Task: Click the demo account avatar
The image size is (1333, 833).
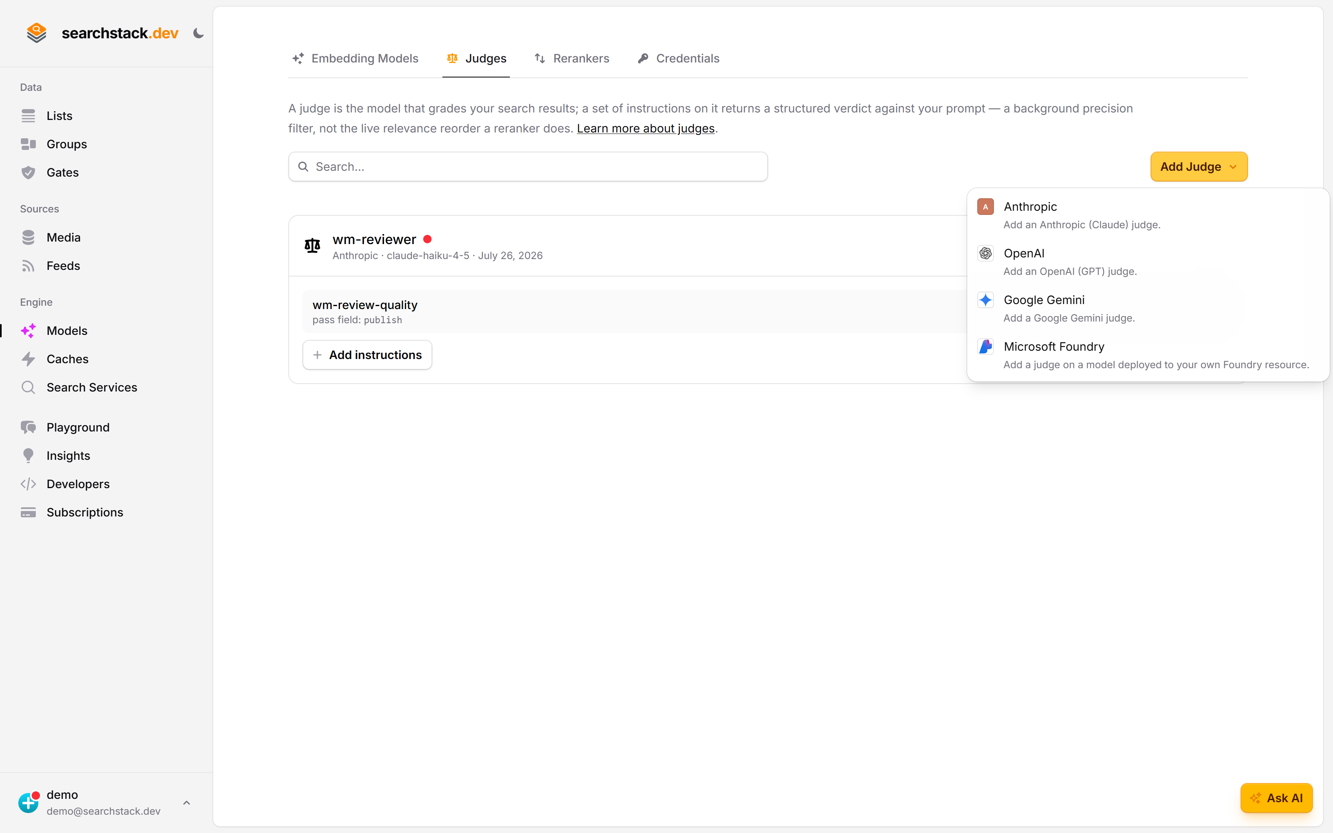Action: [29, 802]
